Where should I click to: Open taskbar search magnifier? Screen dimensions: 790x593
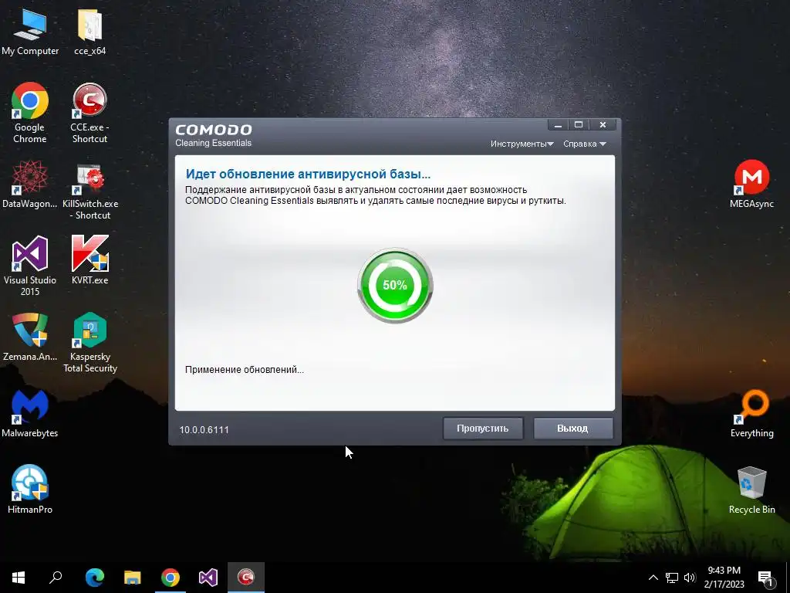pos(56,578)
